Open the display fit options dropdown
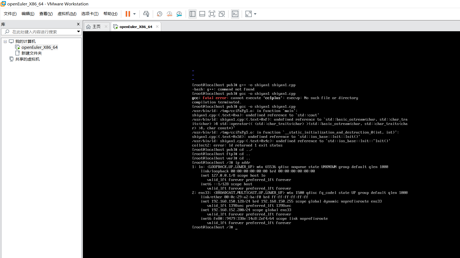 tap(255, 14)
